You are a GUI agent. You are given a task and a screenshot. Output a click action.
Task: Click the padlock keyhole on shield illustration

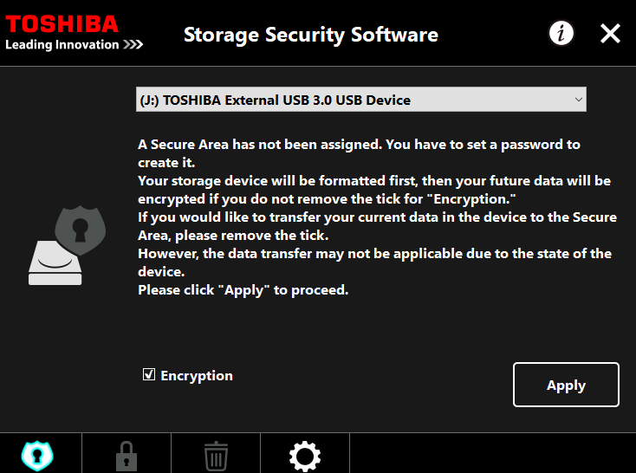click(80, 230)
